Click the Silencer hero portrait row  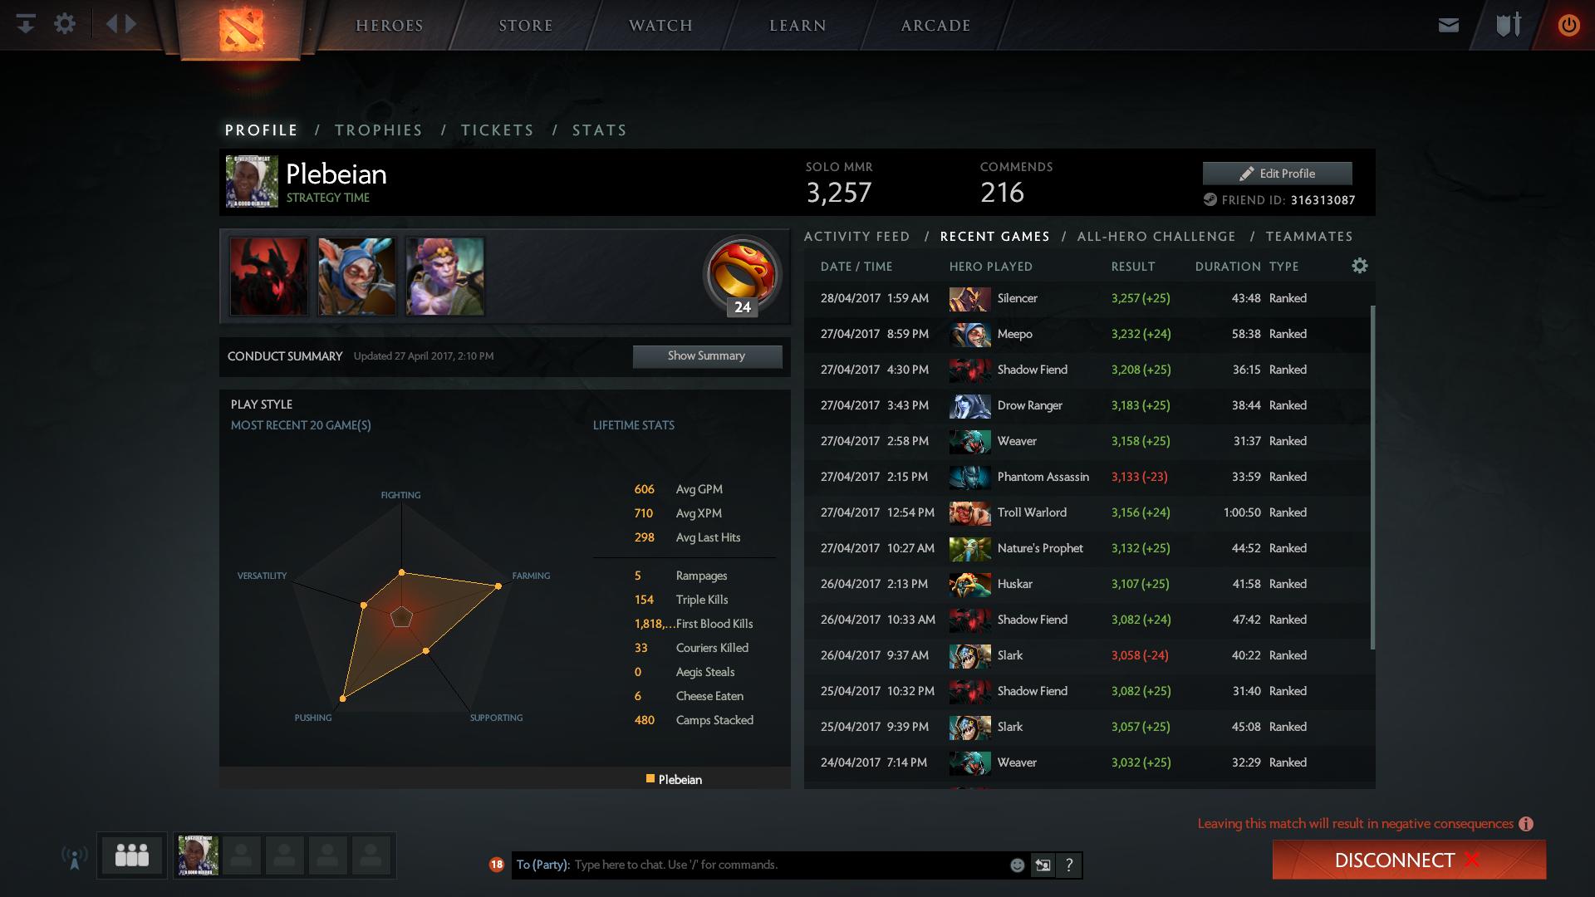click(969, 298)
